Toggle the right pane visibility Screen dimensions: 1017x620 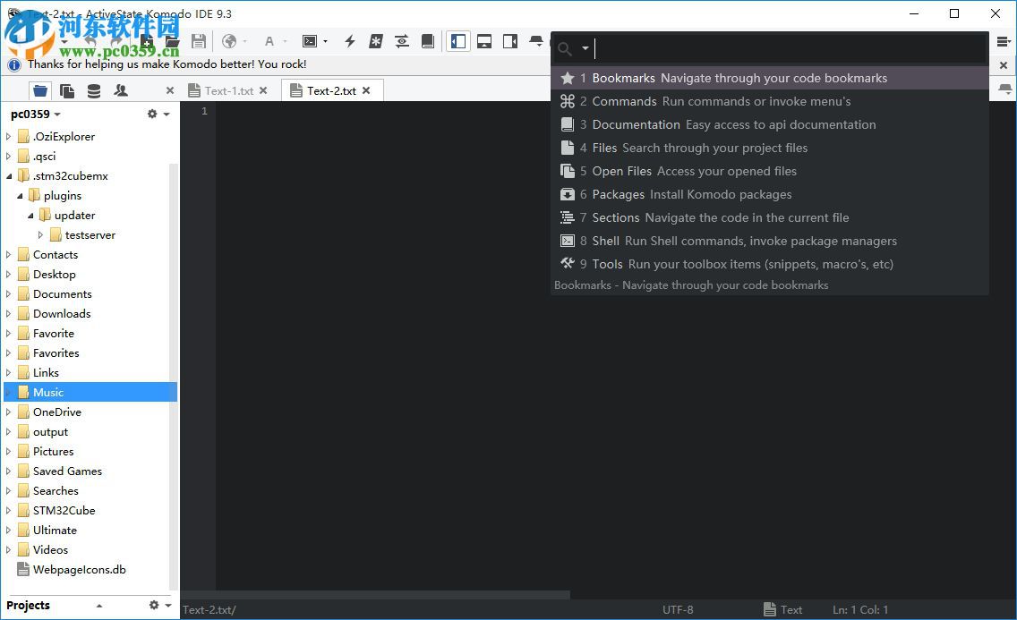click(511, 41)
